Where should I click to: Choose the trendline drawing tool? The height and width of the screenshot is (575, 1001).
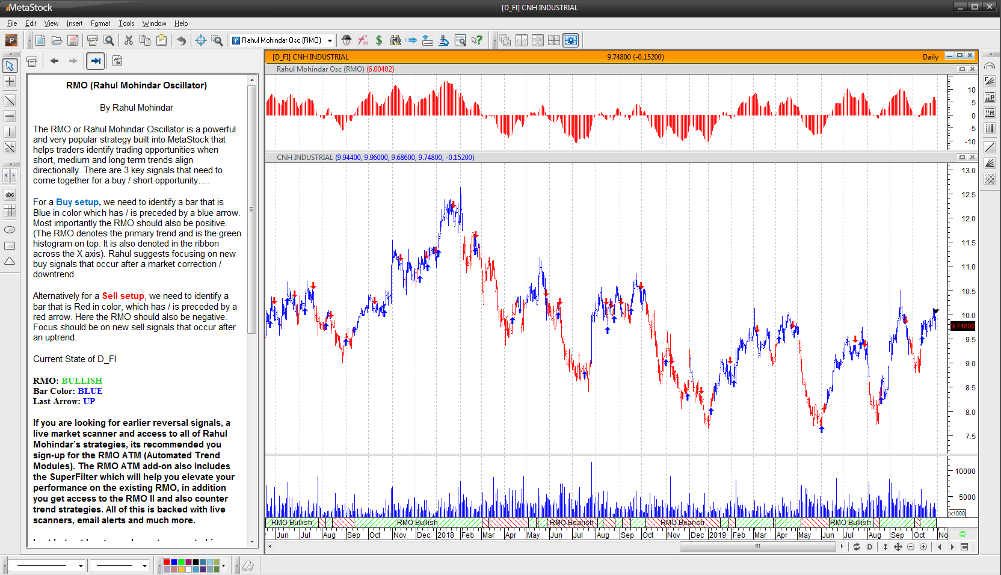tap(10, 100)
